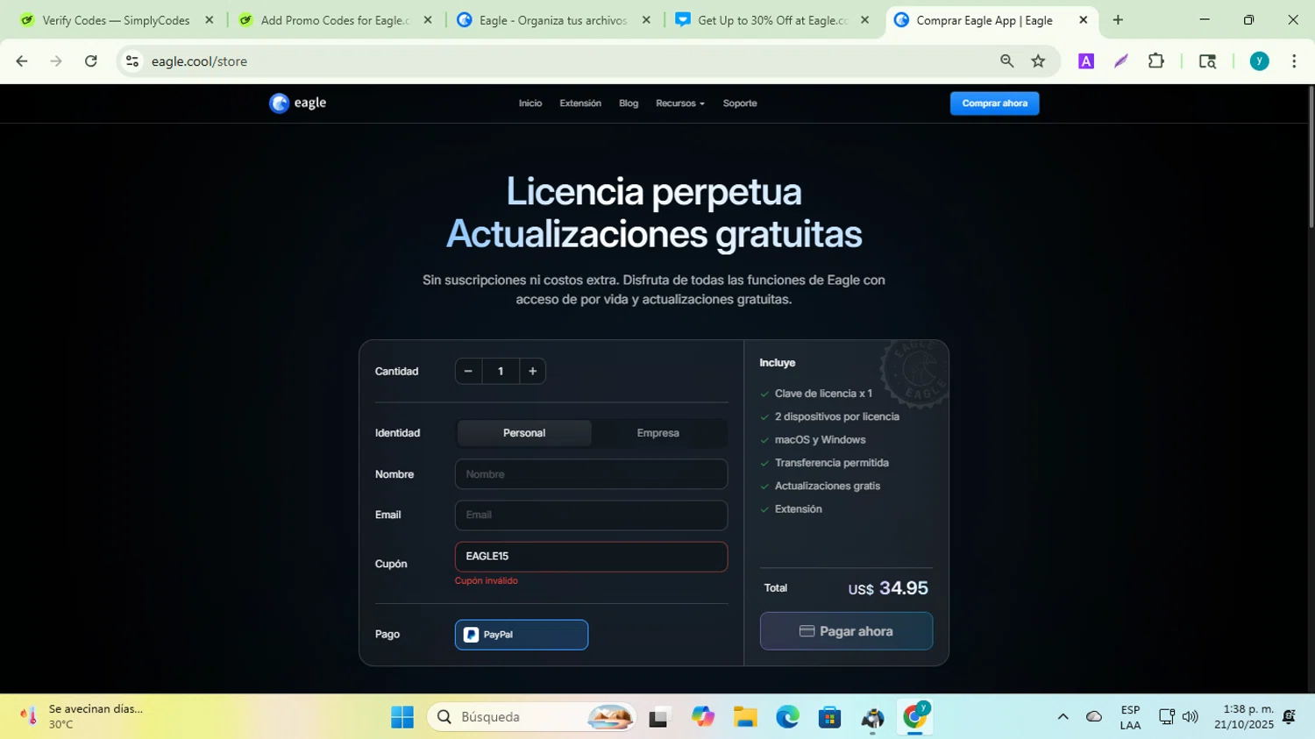This screenshot has width=1315, height=739.
Task: Click the purple feather extension icon
Action: tap(1121, 61)
